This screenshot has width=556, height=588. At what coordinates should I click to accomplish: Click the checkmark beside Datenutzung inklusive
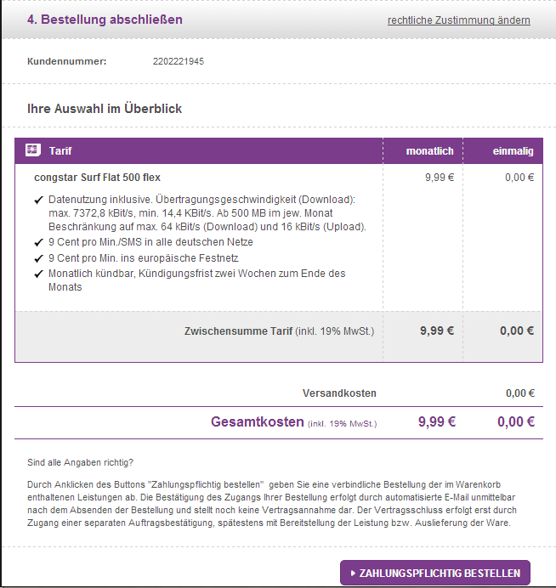pyautogui.click(x=38, y=200)
